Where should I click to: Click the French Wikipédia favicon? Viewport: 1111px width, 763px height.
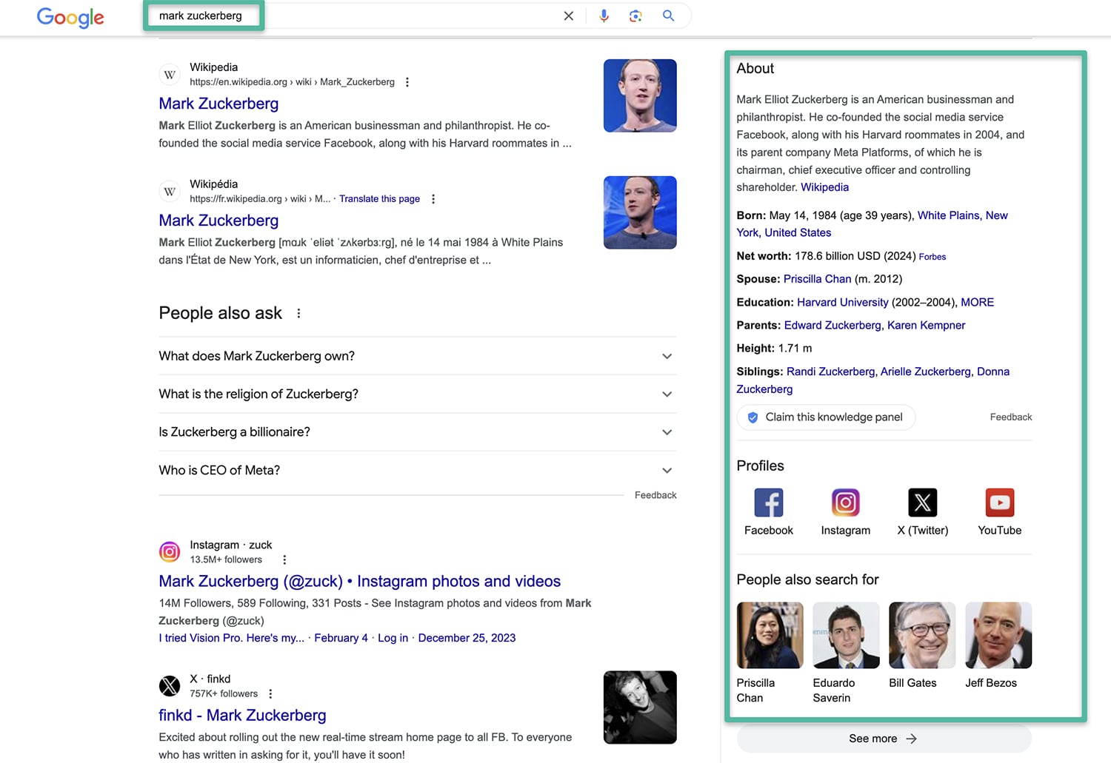pyautogui.click(x=170, y=192)
